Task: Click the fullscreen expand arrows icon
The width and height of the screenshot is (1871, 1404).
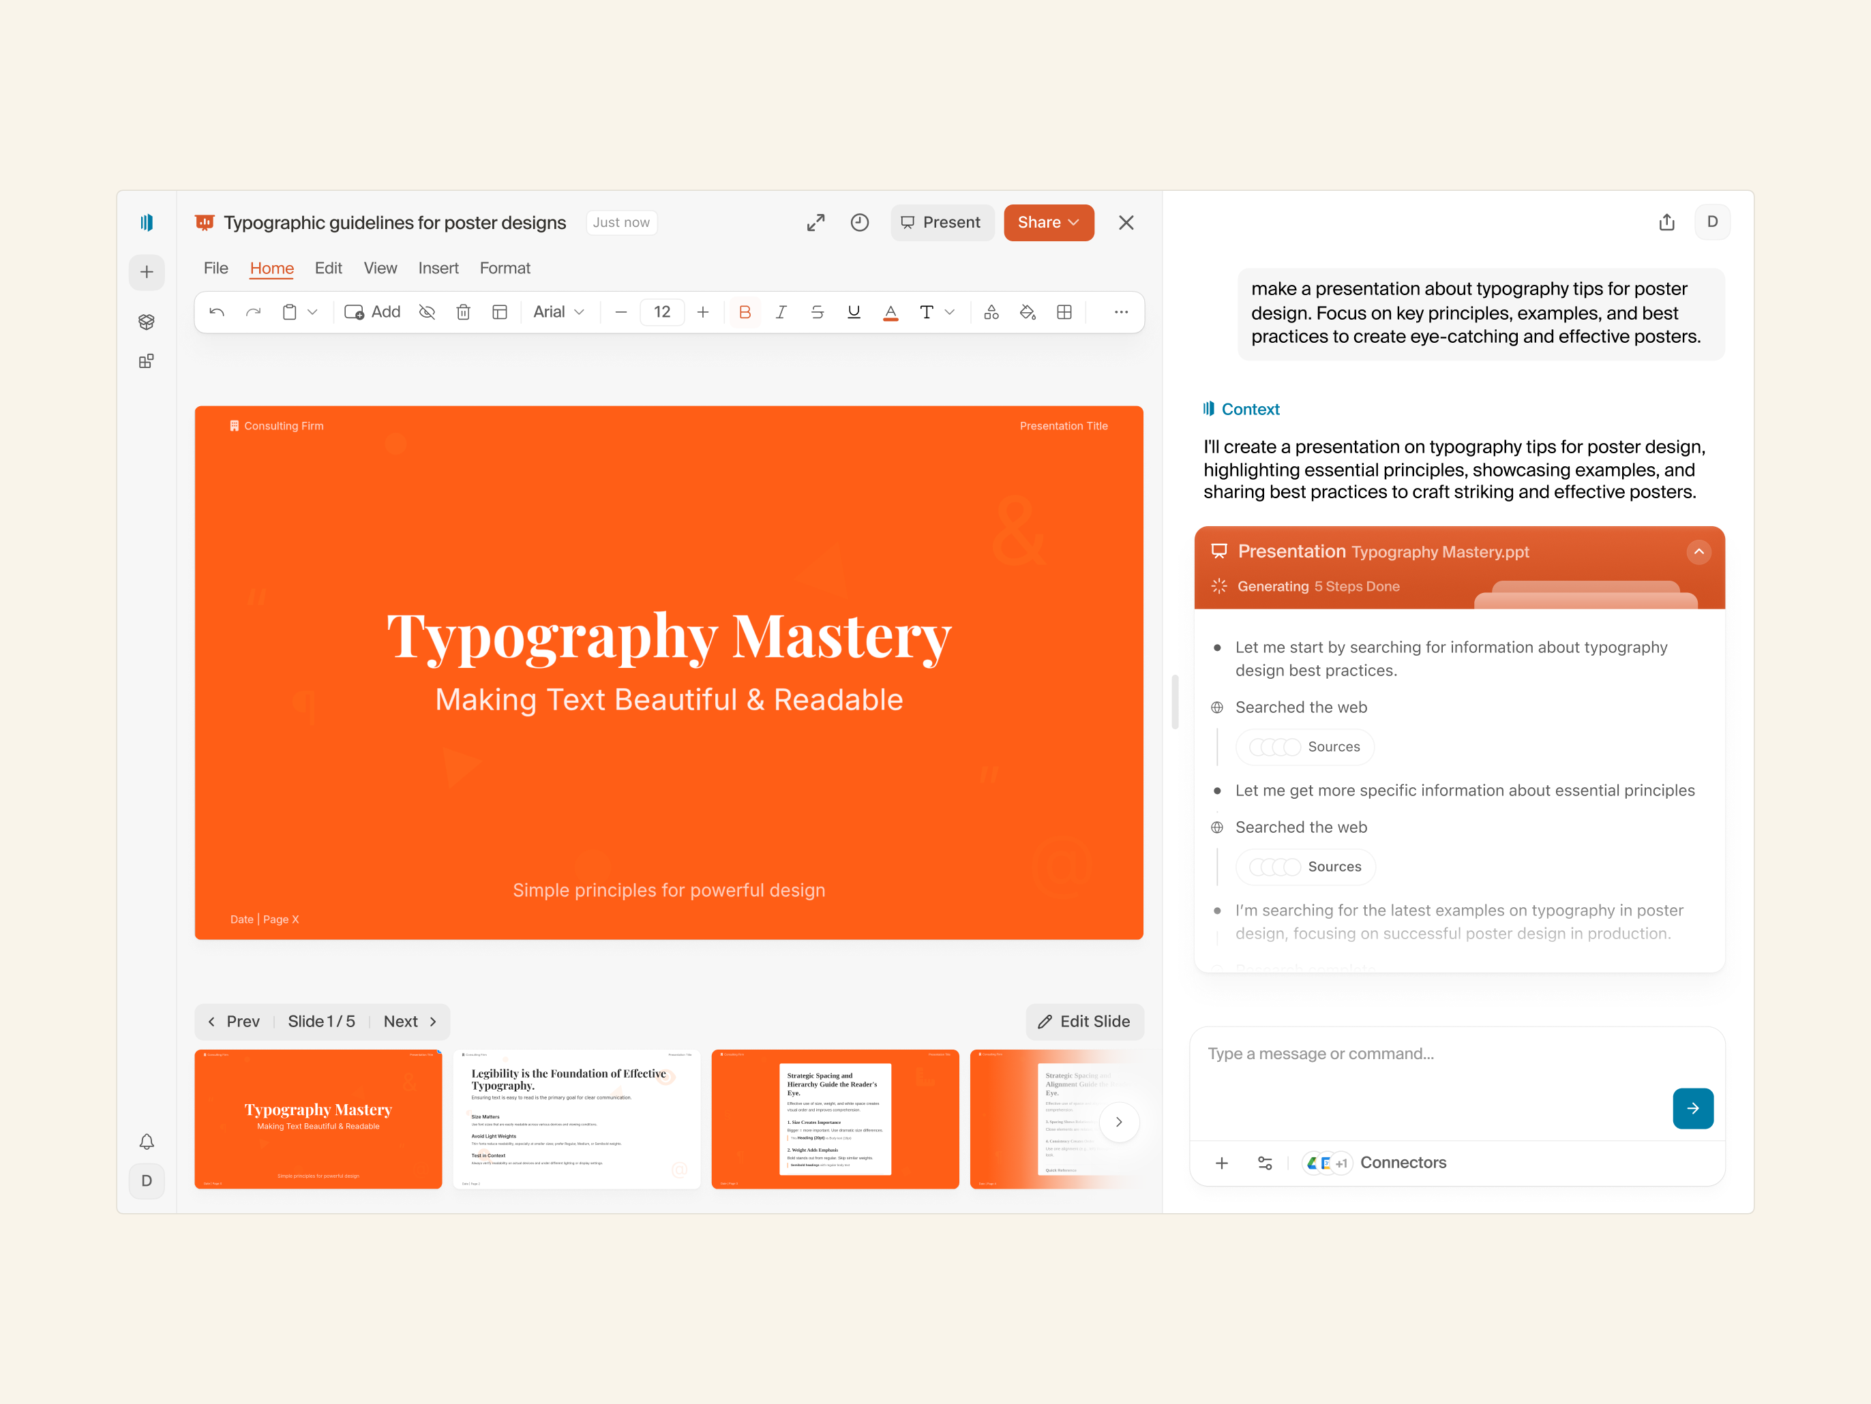Action: pos(815,222)
